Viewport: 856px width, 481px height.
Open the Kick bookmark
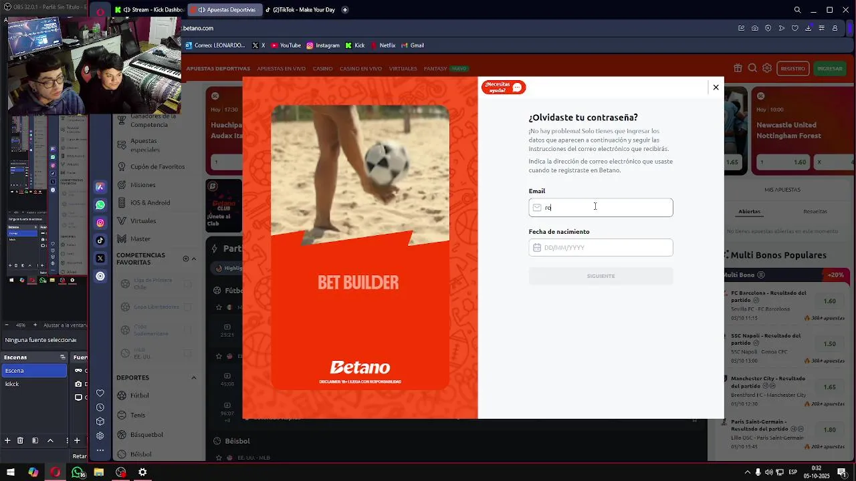355,45
